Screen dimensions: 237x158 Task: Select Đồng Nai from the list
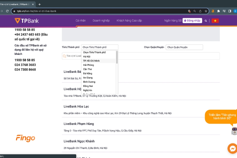[x=99, y=86]
